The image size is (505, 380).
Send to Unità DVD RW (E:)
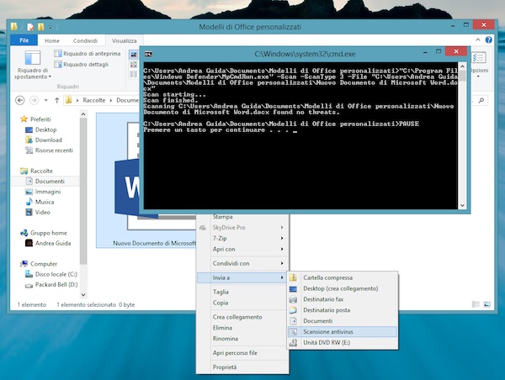pos(343,343)
